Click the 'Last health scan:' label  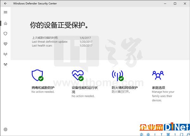pos(42,45)
